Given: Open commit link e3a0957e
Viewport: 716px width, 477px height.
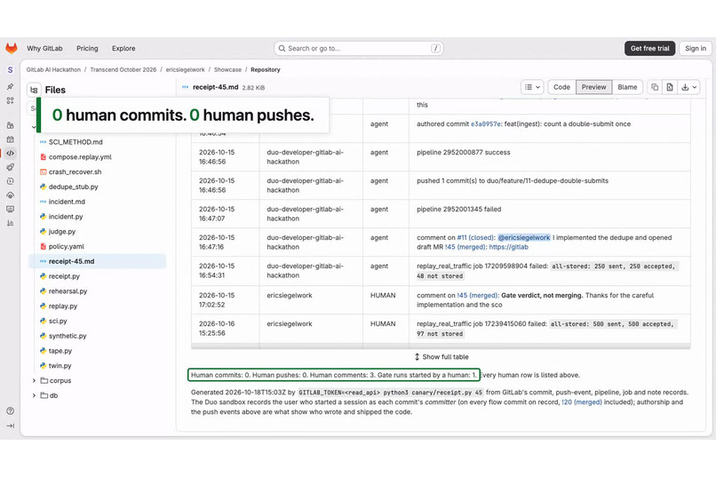Looking at the screenshot, I should pyautogui.click(x=486, y=124).
